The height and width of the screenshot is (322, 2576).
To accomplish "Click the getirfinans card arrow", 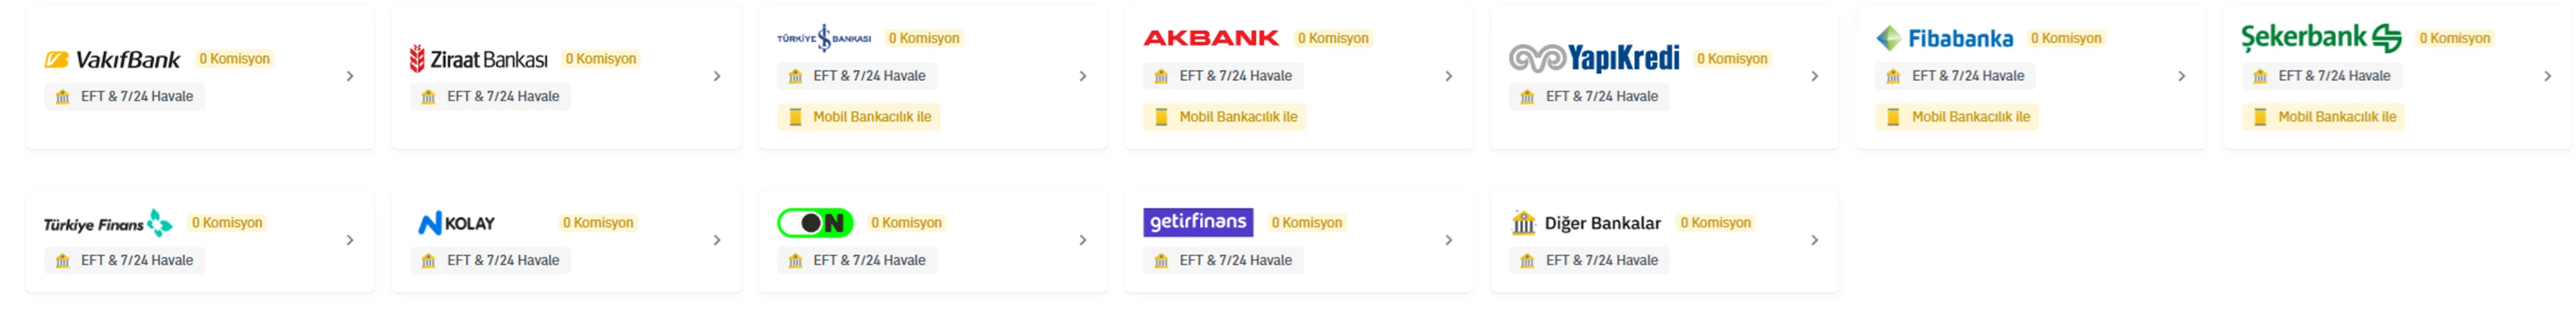I will (x=1448, y=240).
